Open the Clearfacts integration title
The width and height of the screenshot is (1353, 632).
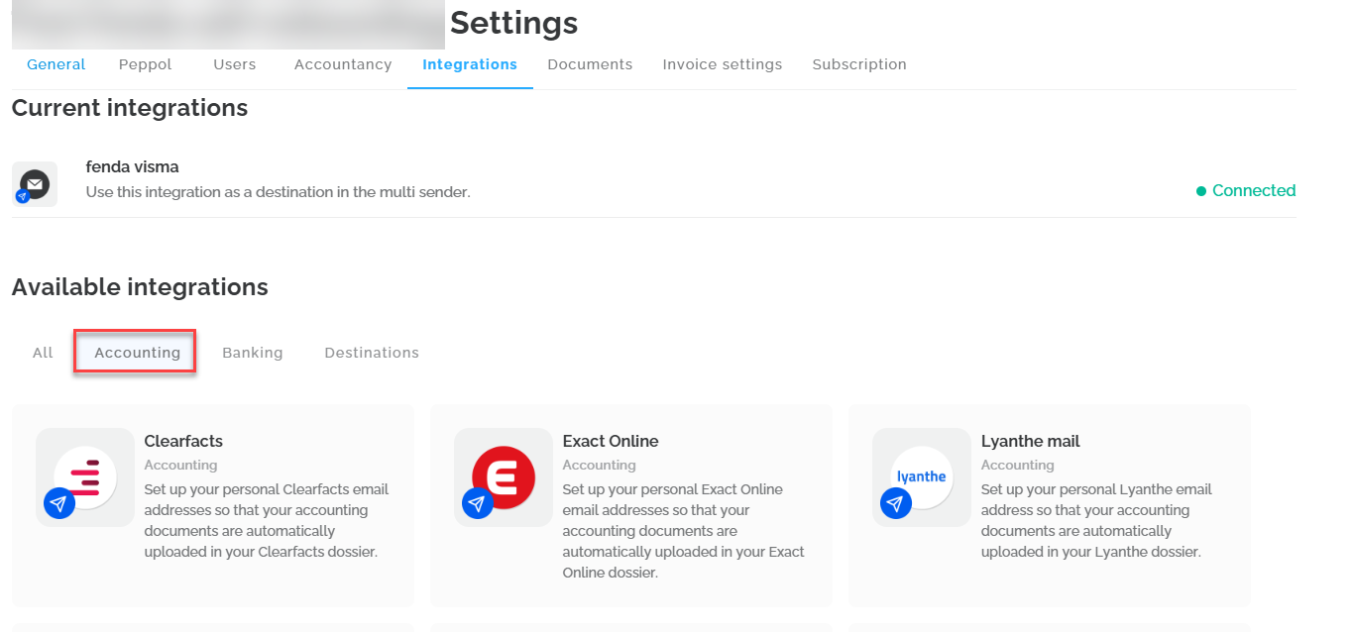pos(183,441)
